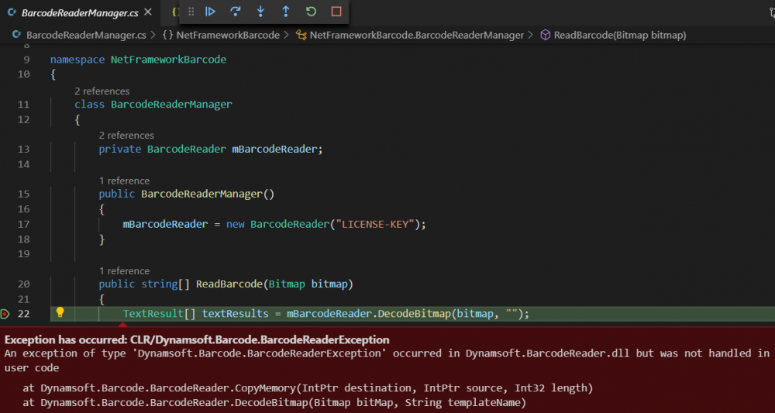Image resolution: width=775 pixels, height=413 pixels.
Task: Click the Step Into arrow icon
Action: click(x=261, y=12)
